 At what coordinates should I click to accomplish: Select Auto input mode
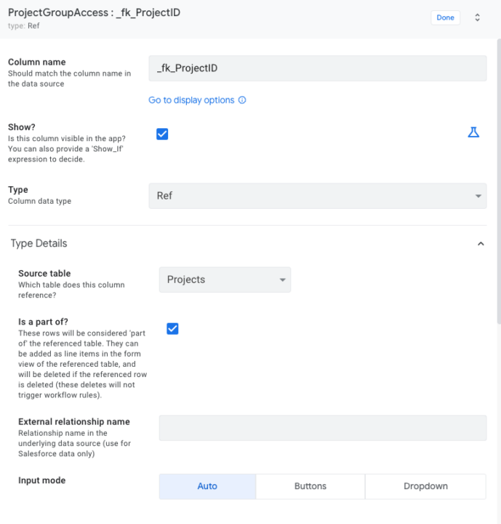[207, 486]
